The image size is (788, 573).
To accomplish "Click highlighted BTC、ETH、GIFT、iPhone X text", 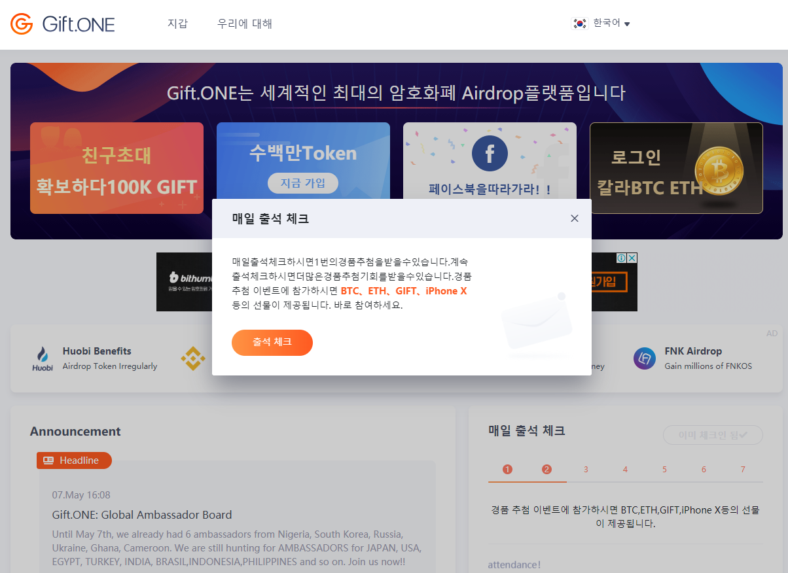I will click(x=404, y=291).
